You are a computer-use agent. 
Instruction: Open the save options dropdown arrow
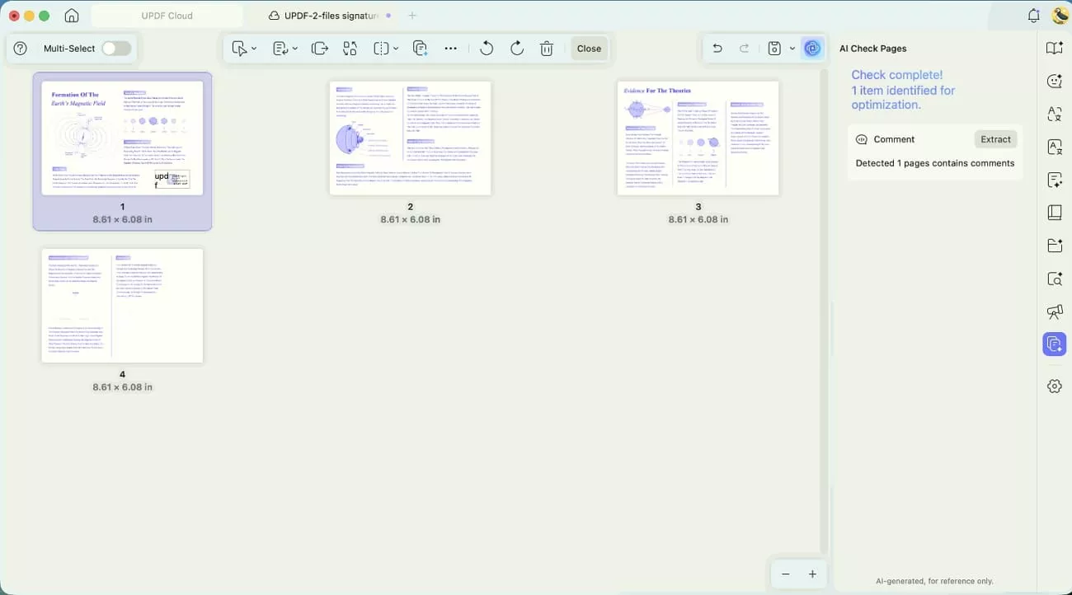coord(792,48)
